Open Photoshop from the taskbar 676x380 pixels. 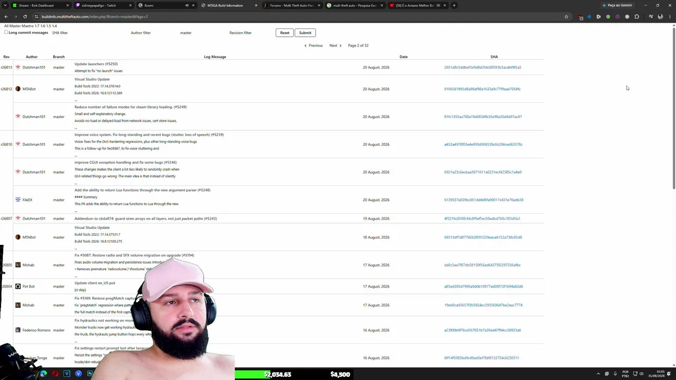coord(90,374)
